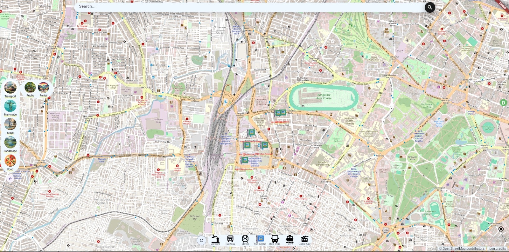Screen dimensions: 509x252
Task: Click the Search input field
Action: click(248, 6)
